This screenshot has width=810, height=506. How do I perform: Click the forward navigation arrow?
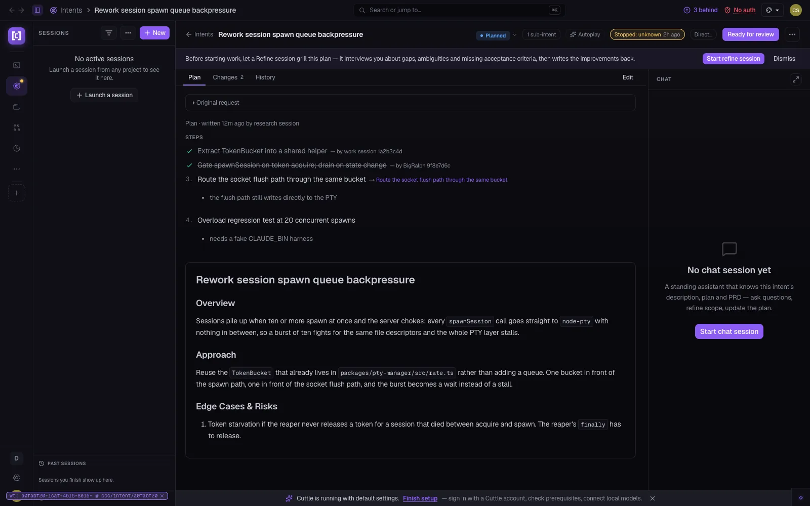[x=21, y=10]
